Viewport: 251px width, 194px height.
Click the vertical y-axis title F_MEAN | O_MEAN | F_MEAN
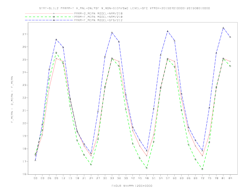12,100
